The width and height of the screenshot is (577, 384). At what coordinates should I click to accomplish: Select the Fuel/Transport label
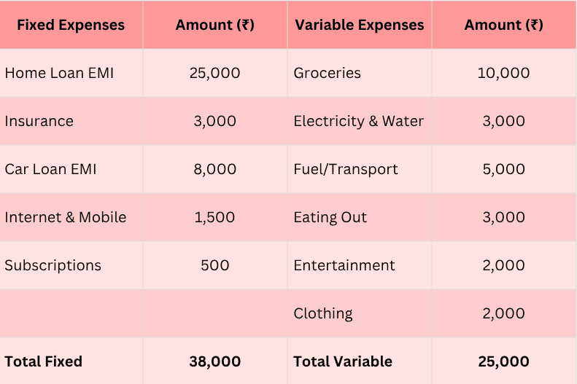click(x=346, y=169)
